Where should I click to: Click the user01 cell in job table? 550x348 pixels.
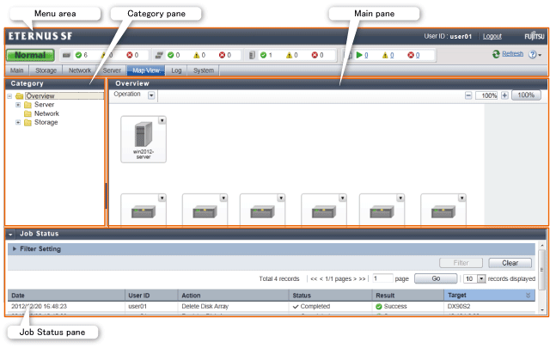pos(137,306)
